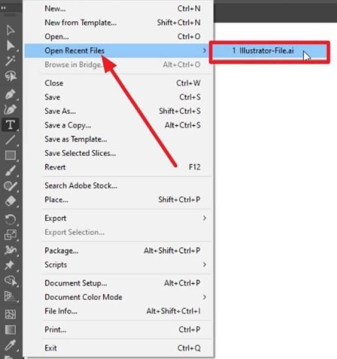
Task: Select the Mesh tool
Action: point(11,314)
